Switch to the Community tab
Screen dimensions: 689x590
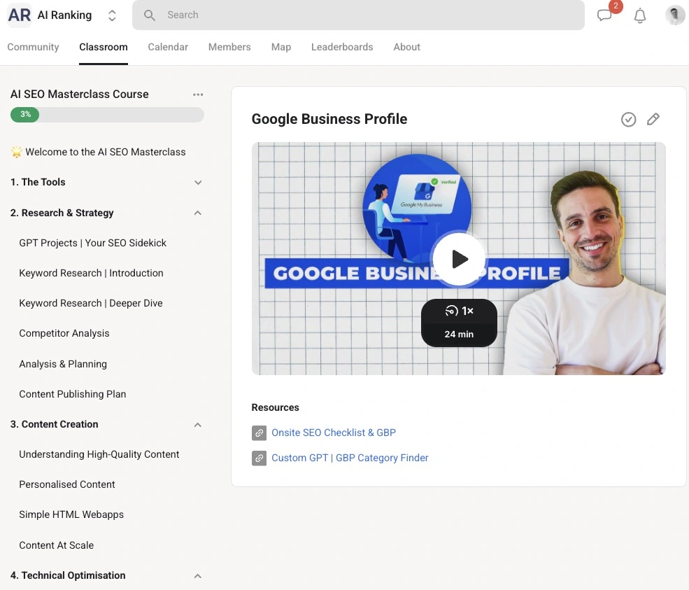point(33,47)
